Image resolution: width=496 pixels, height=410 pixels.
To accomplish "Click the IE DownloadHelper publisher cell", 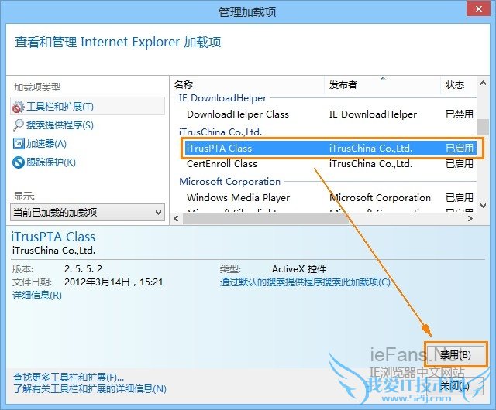I will pyautogui.click(x=373, y=114).
